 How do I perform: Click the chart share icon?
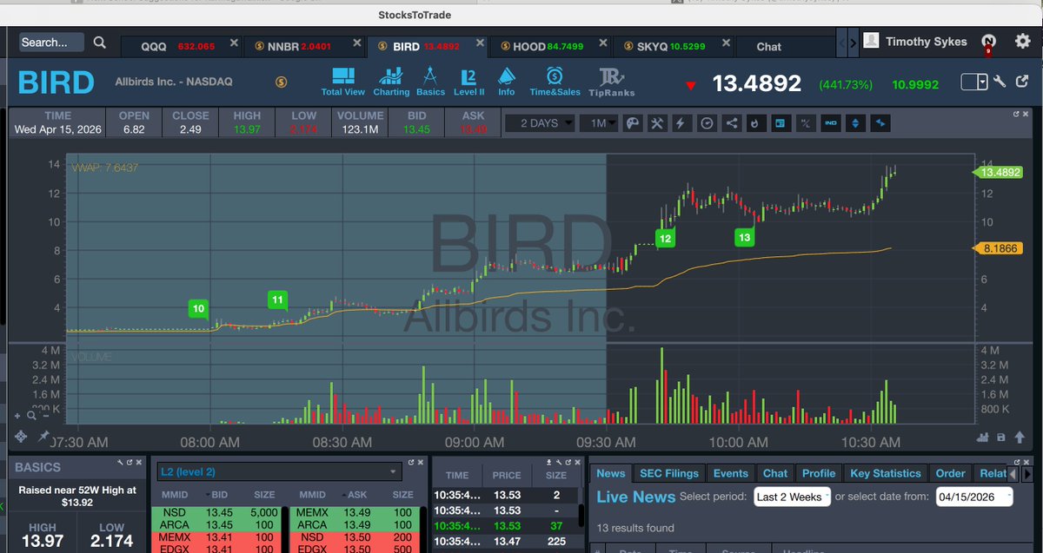point(732,123)
